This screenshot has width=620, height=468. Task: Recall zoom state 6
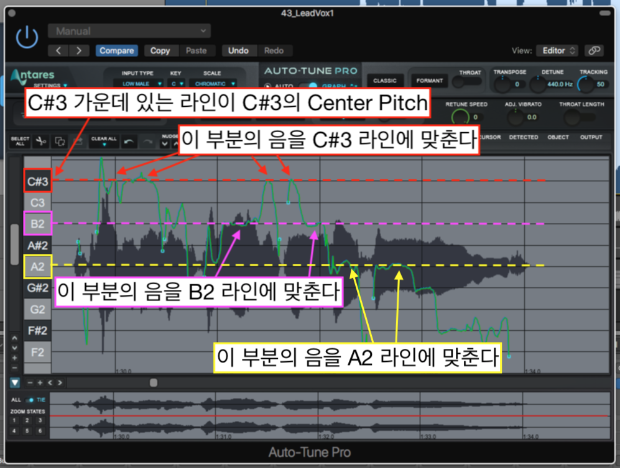(40, 431)
